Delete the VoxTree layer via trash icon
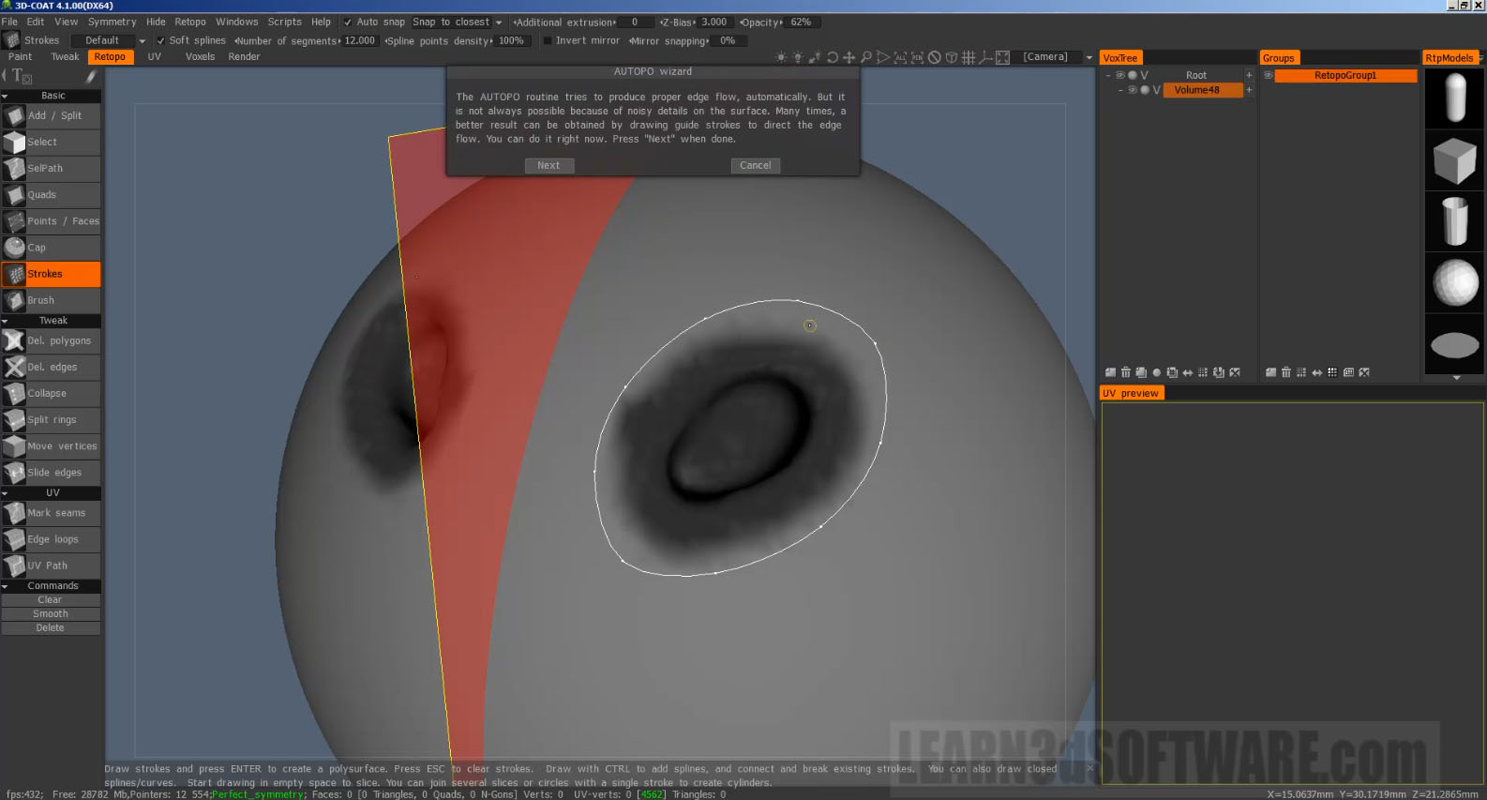1487x800 pixels. coord(1126,372)
